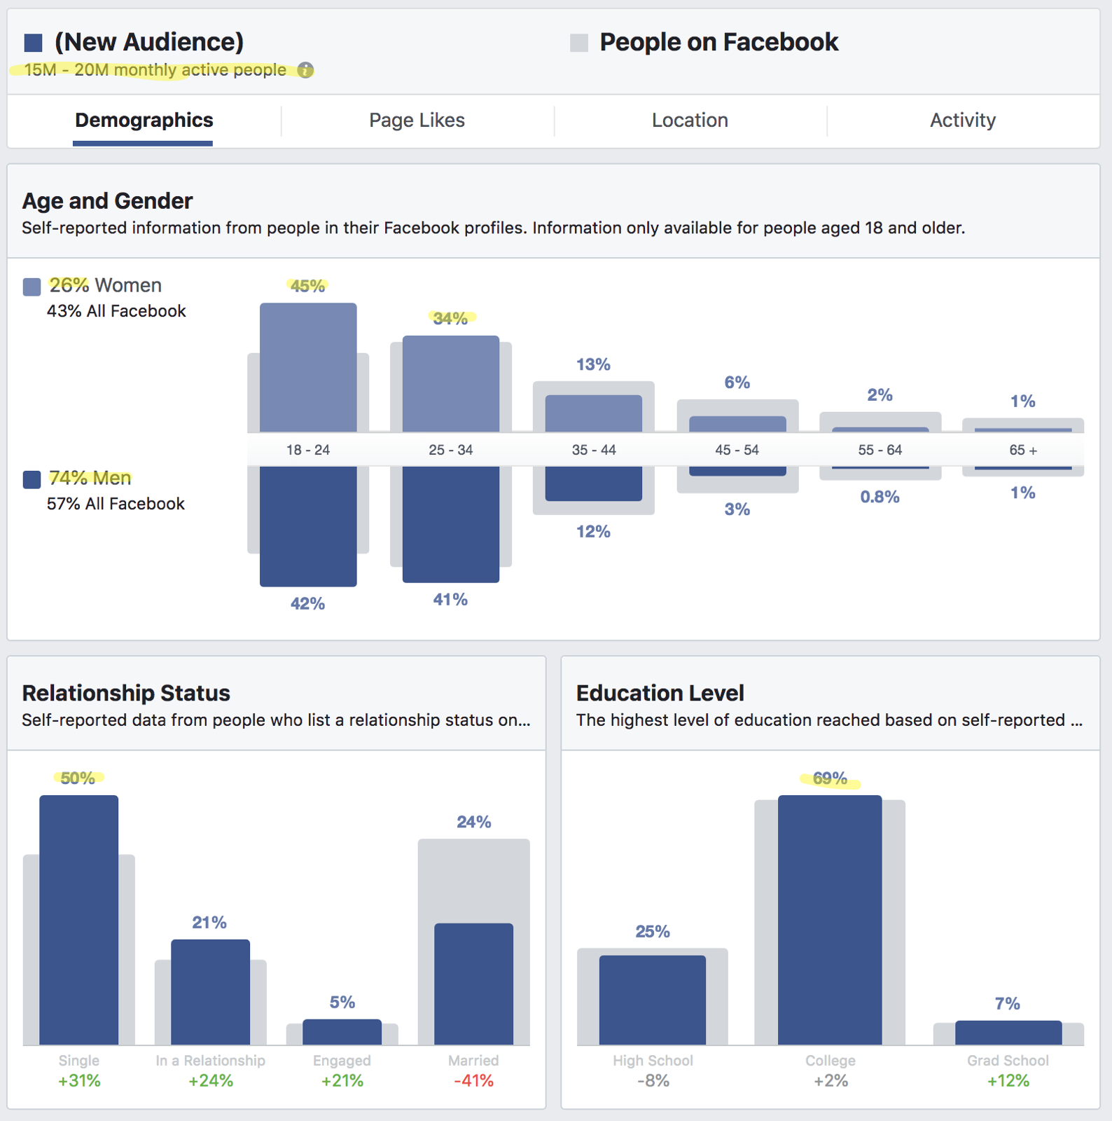Viewport: 1112px width, 1121px height.
Task: Click the 12% men bar for ages 35-44
Action: pyautogui.click(x=594, y=483)
